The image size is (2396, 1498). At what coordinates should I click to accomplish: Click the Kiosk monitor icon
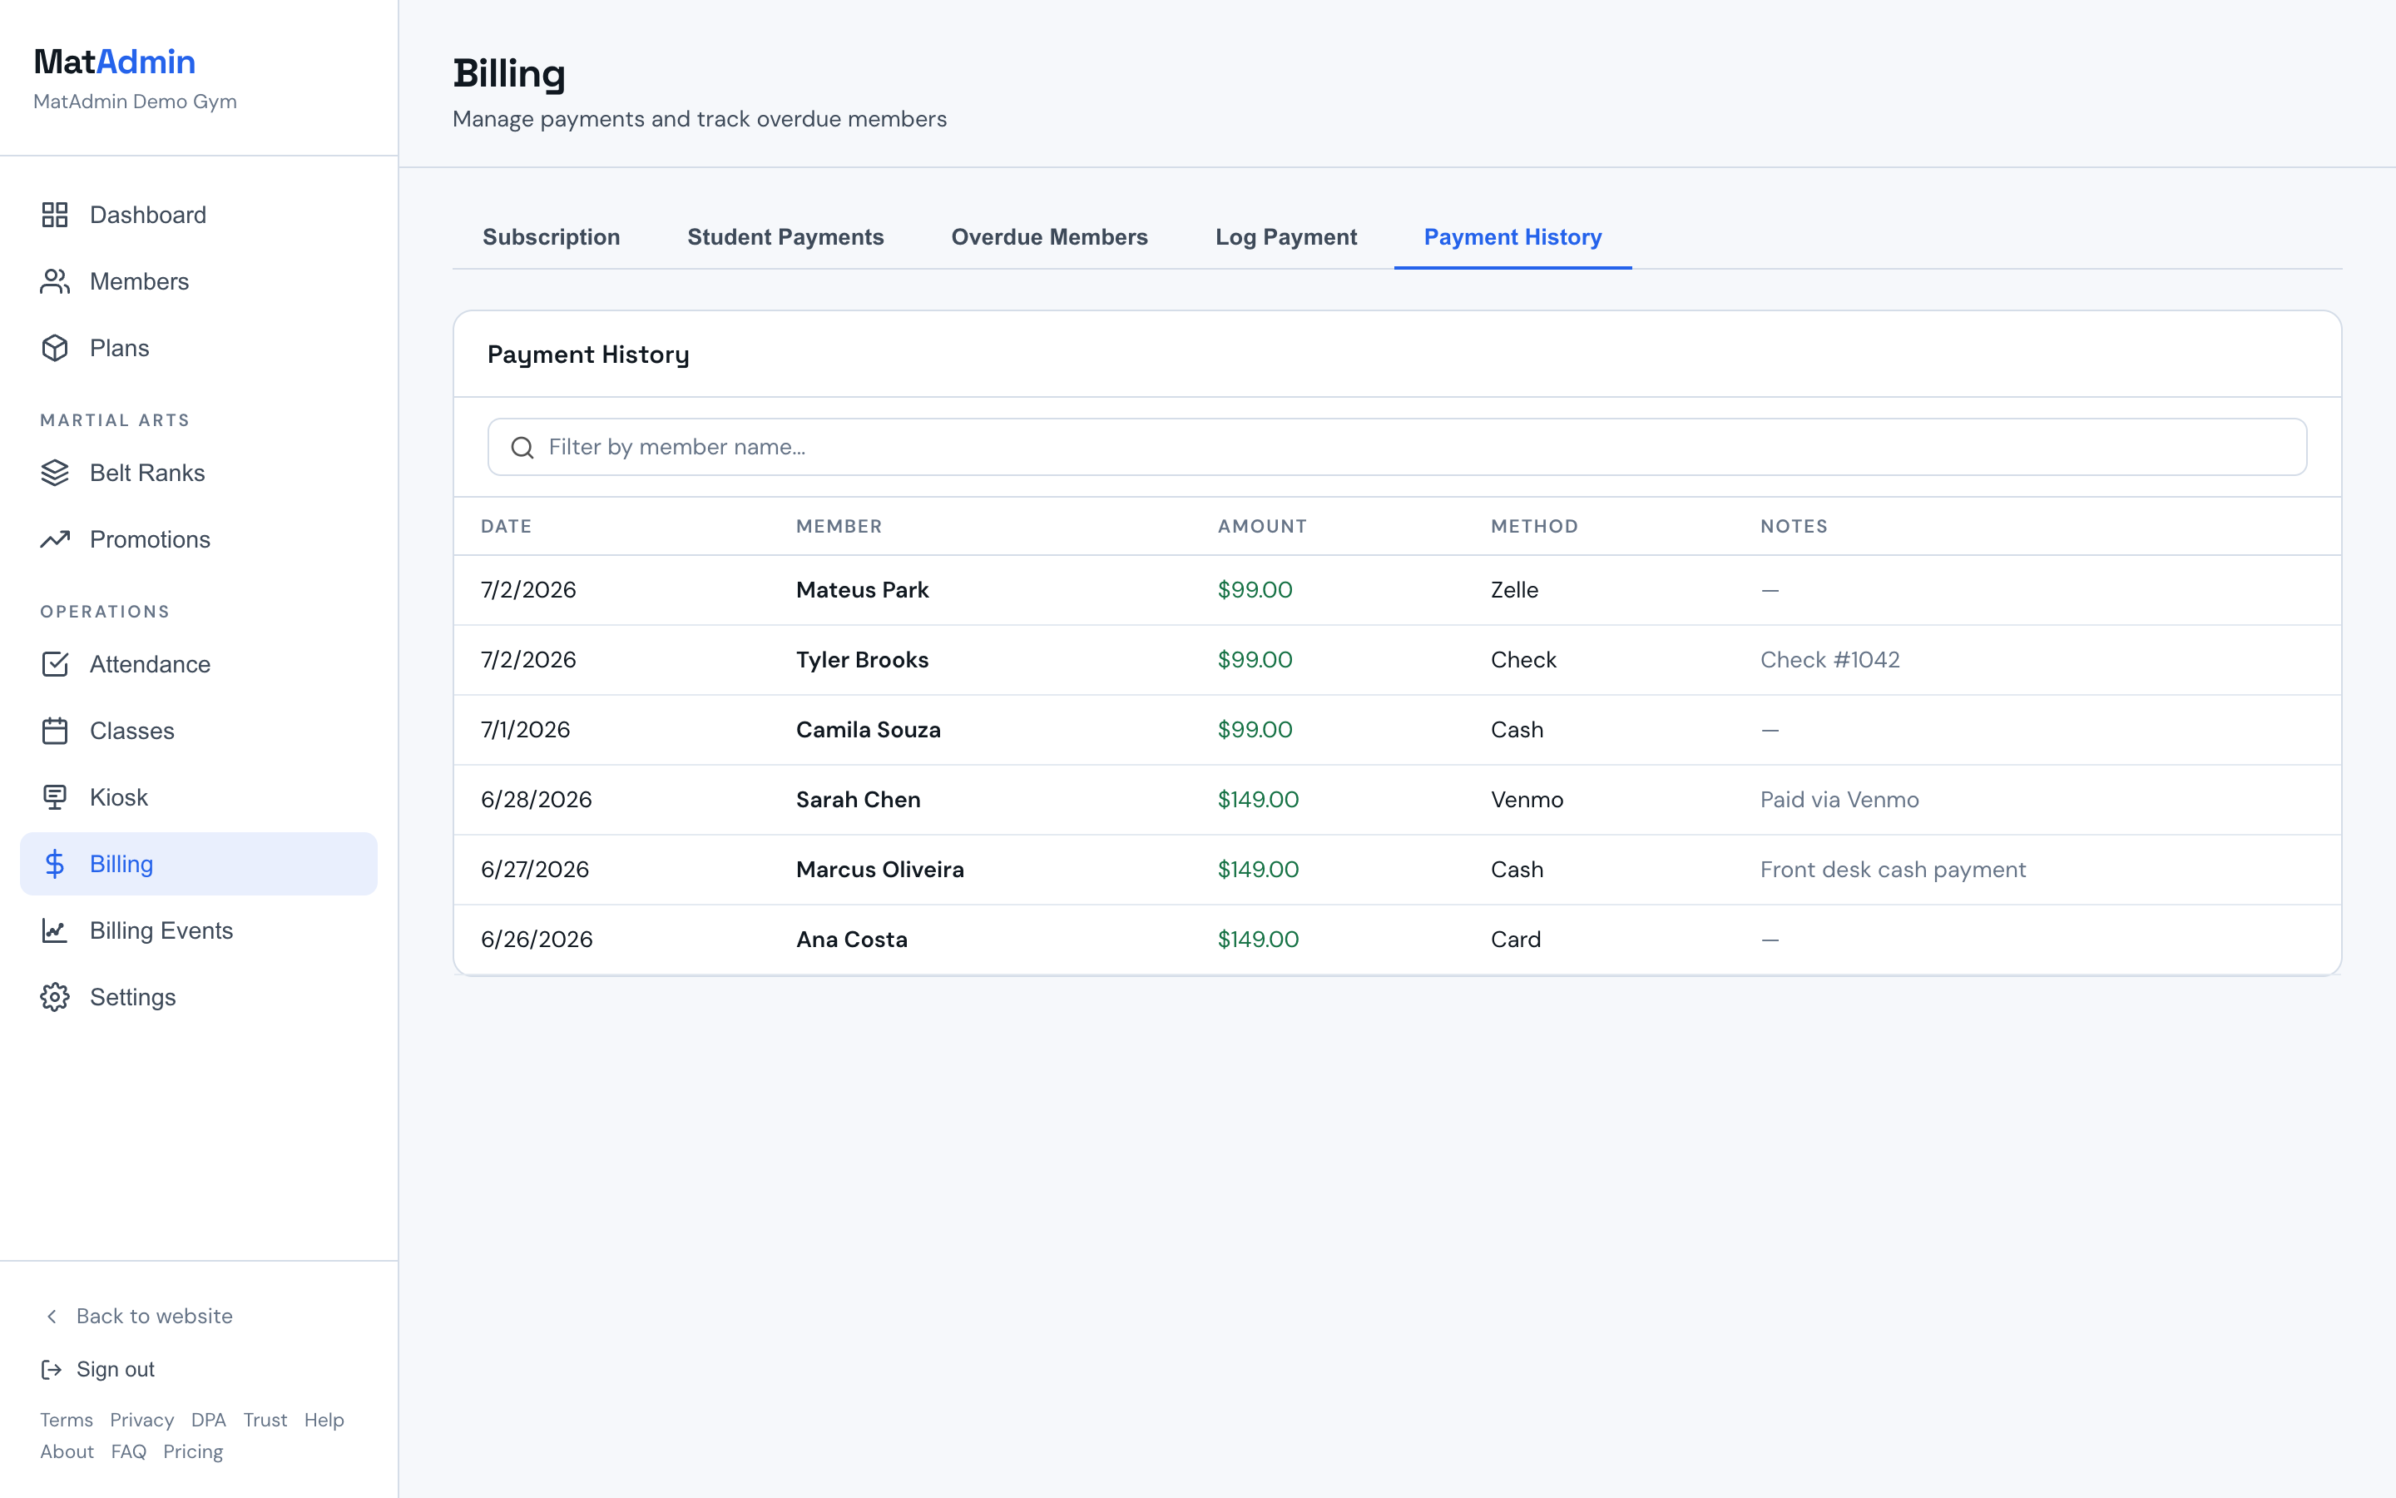pyautogui.click(x=54, y=796)
